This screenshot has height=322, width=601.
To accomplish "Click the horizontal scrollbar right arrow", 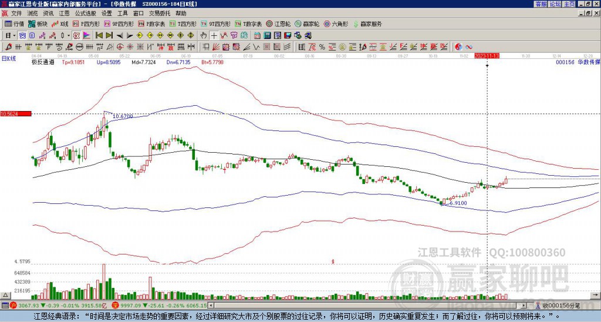I will click(x=524, y=306).
